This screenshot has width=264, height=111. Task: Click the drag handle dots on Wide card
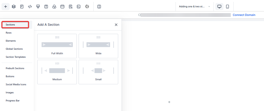[98, 37]
